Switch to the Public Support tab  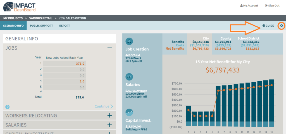coord(41,26)
